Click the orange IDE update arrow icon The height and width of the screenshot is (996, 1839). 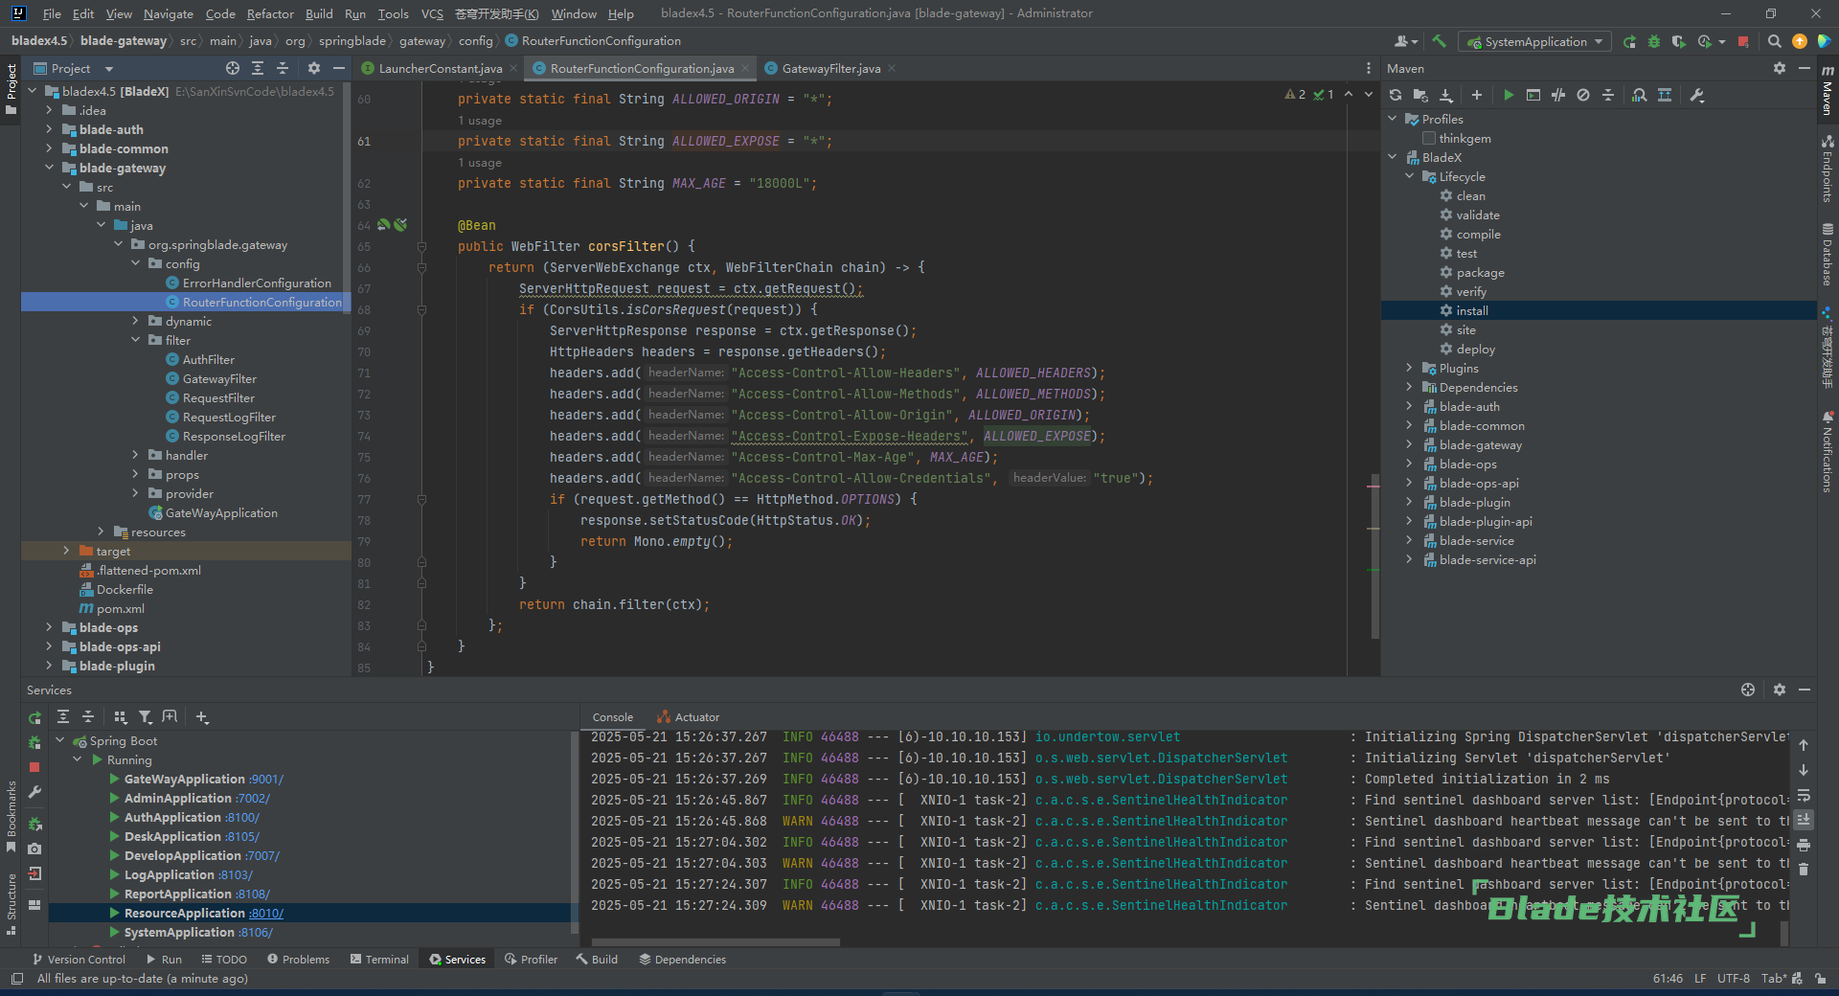(1800, 41)
